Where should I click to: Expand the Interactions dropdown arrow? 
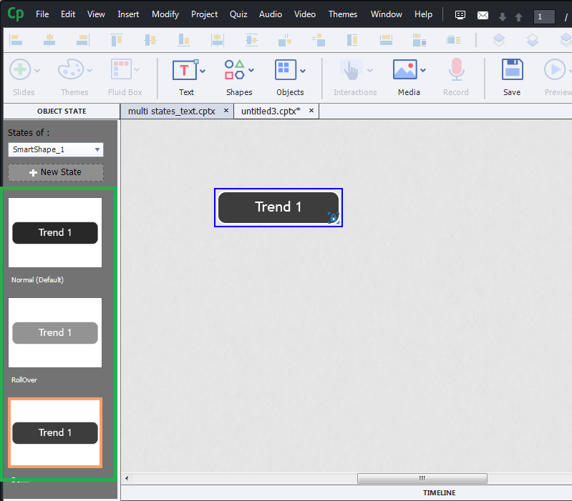pyautogui.click(x=369, y=70)
